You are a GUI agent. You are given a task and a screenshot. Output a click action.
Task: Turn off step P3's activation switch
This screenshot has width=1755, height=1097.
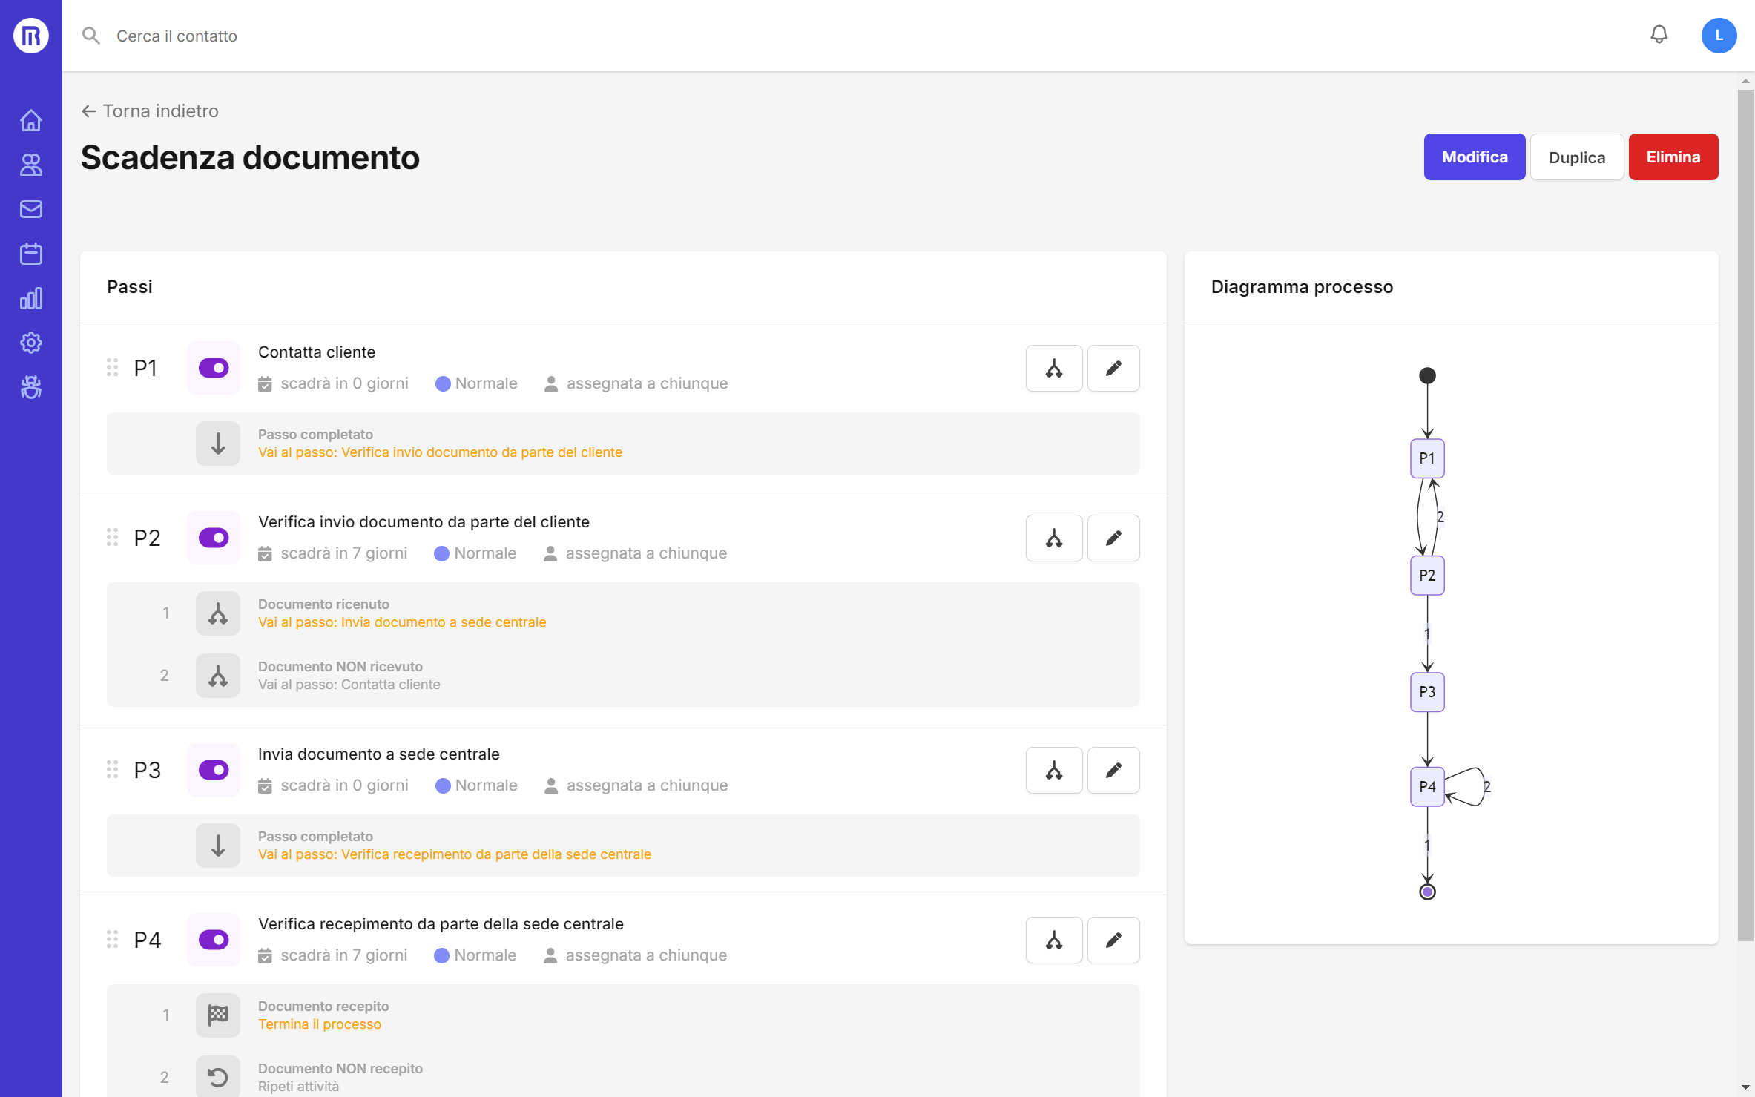(213, 770)
